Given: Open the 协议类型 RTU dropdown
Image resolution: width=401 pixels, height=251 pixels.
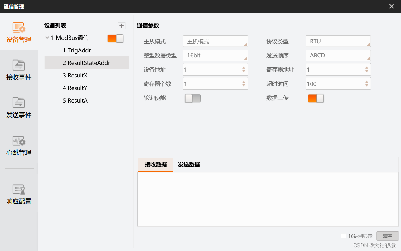Looking at the screenshot, I should 338,41.
